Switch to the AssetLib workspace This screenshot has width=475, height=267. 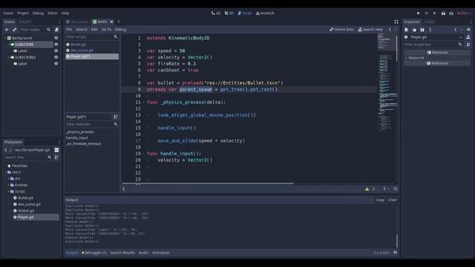tap(265, 13)
